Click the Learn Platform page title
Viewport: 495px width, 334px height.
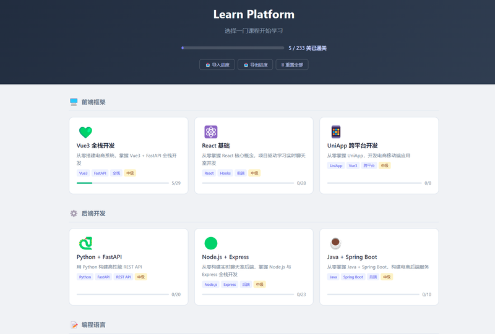(x=254, y=14)
